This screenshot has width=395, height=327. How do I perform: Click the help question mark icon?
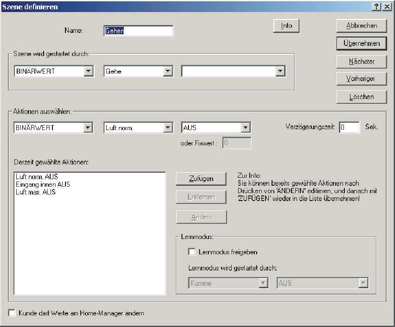click(x=378, y=7)
